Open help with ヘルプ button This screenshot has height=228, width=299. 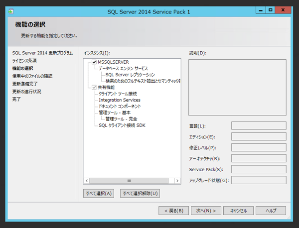click(271, 211)
